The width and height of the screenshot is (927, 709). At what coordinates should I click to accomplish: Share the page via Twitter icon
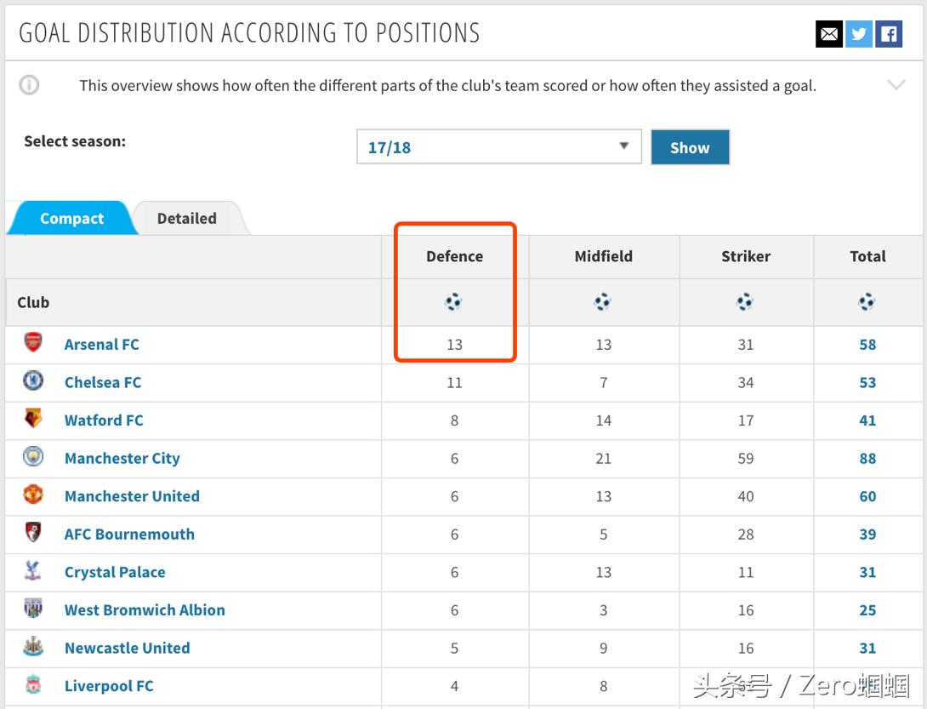point(859,34)
